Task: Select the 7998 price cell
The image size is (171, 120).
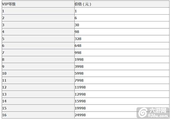Action: pyautogui.click(x=122, y=80)
